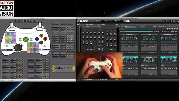
Task: Open the top instrument row snapshot dropdown
Action: point(106,24)
